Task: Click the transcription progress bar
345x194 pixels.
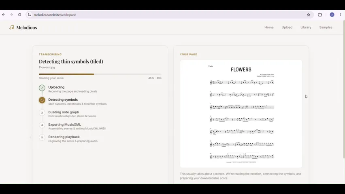Action: 100,74
